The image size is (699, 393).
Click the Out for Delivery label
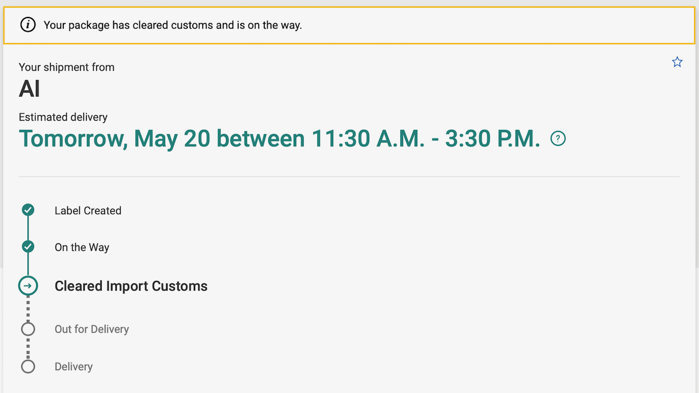pos(92,329)
